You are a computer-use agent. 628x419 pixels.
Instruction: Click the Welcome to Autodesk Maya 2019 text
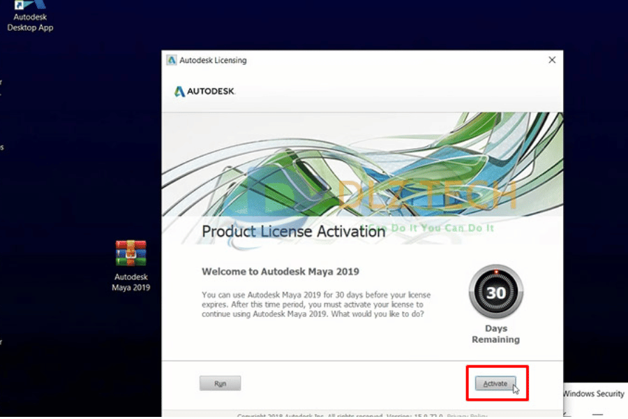pos(281,271)
